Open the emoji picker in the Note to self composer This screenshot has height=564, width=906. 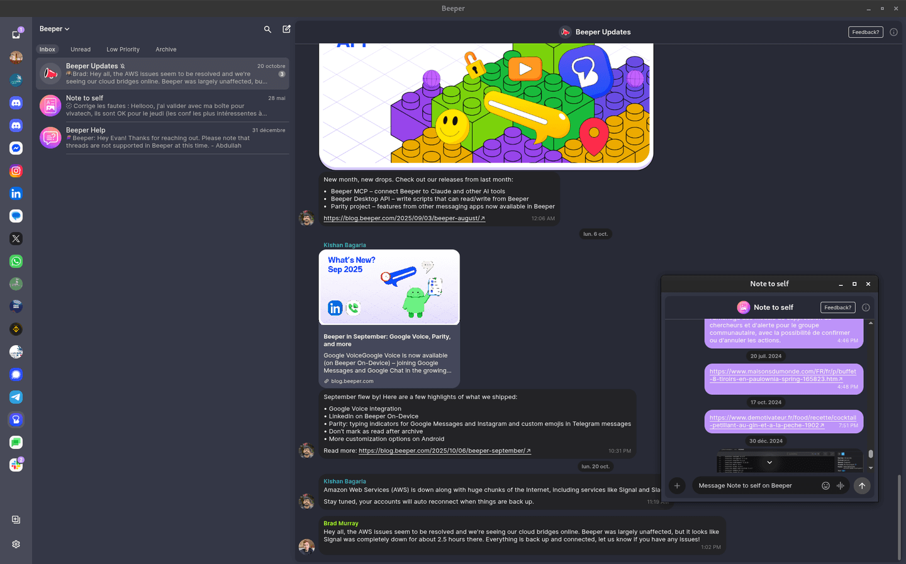(825, 485)
